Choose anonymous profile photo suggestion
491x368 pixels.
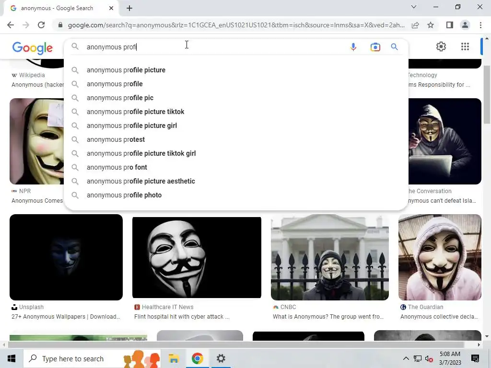coord(124,195)
